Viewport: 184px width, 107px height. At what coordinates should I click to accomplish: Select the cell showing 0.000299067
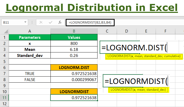pos(74,80)
